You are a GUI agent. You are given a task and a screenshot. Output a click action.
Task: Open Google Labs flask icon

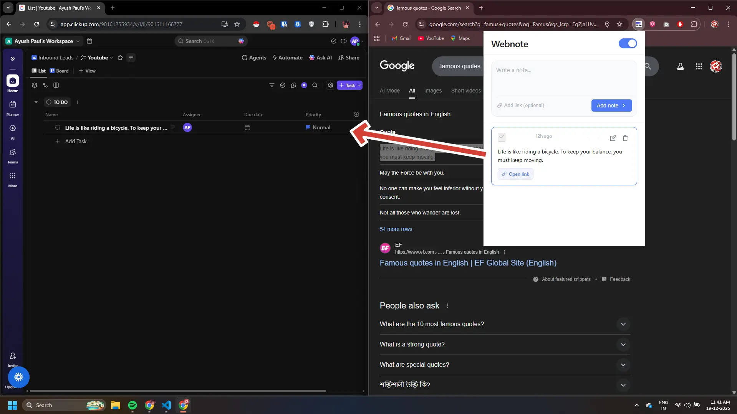point(680,66)
